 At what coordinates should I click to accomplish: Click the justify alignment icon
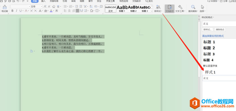[77, 11]
